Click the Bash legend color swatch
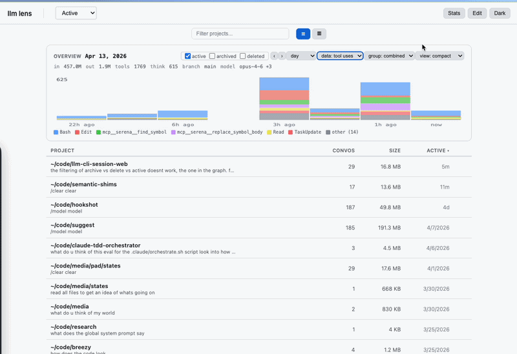Screen dimensions: 517x354 pyautogui.click(x=56, y=132)
